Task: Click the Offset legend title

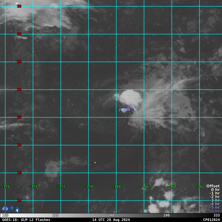Action: point(213,186)
